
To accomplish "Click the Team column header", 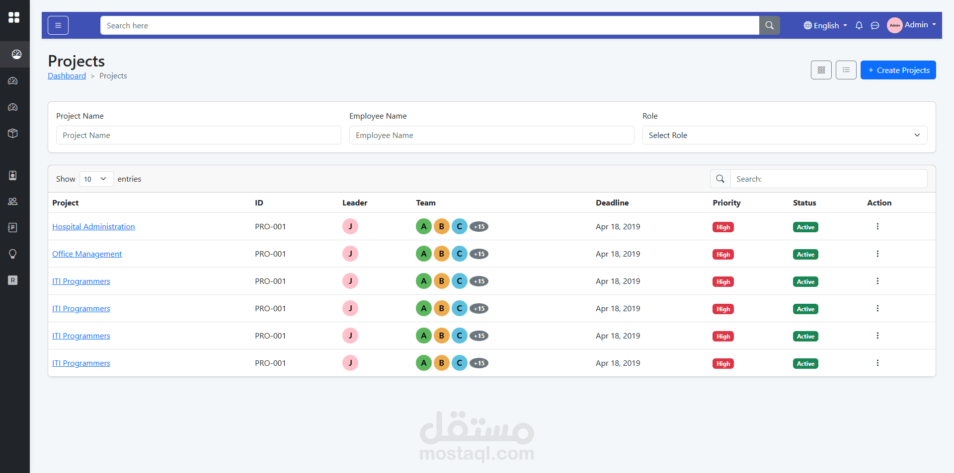I will pos(426,203).
